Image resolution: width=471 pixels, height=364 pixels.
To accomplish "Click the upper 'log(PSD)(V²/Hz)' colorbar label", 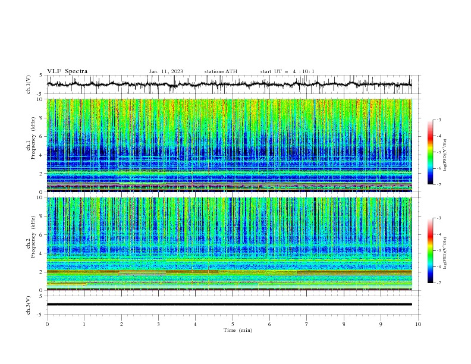I will [445, 155].
